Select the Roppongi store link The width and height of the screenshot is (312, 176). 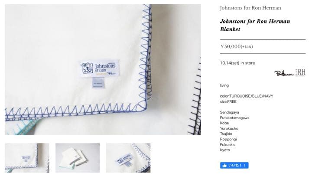tap(228, 139)
